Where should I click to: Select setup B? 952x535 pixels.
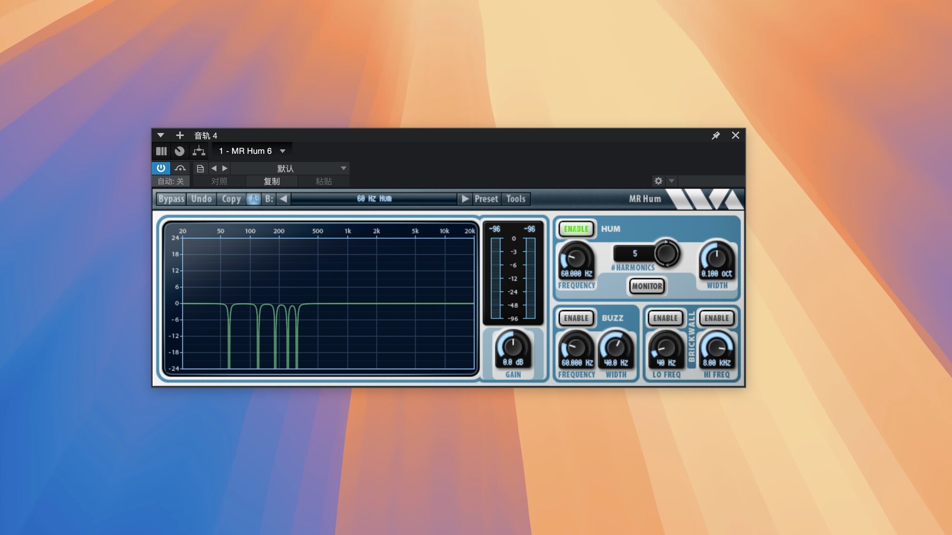pyautogui.click(x=269, y=199)
